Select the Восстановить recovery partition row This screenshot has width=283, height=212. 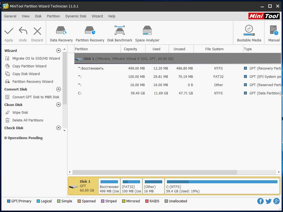click(x=178, y=68)
